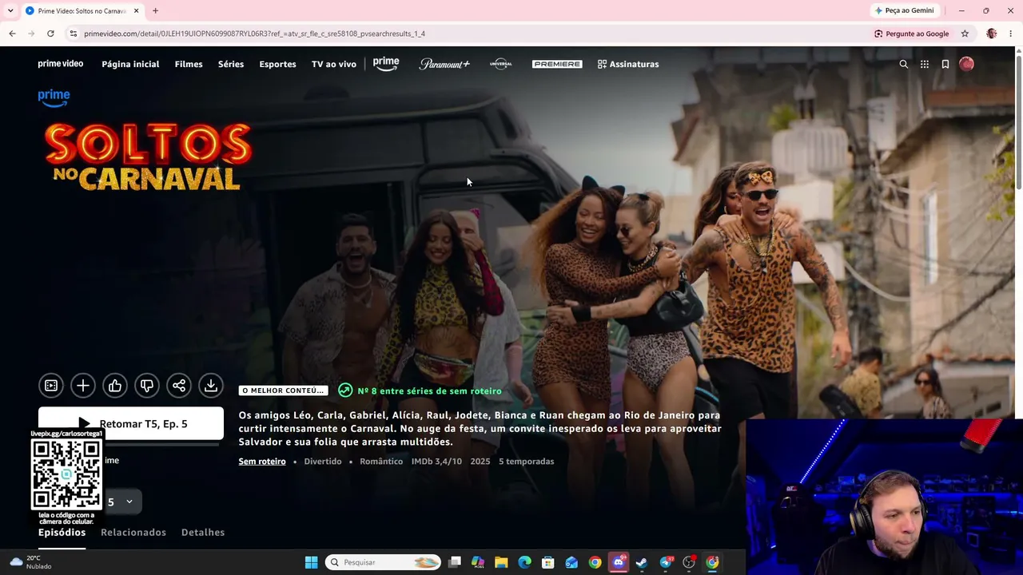The image size is (1023, 575).
Task: Expand the tab search dropdown in Chrome
Action: tap(10, 10)
